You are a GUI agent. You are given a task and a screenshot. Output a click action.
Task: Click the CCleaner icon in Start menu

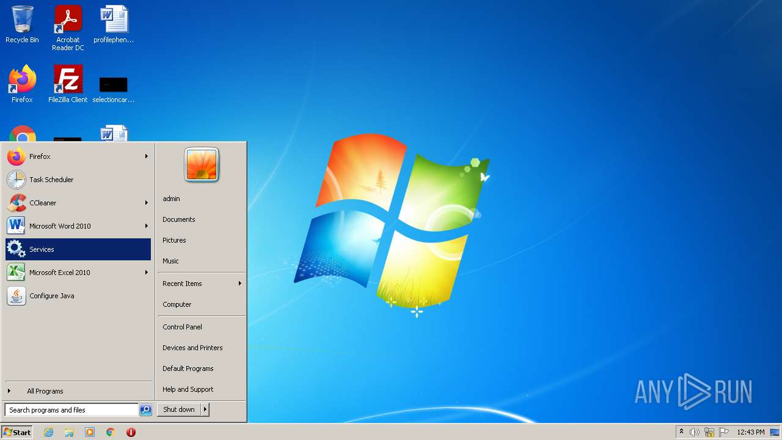(x=16, y=203)
